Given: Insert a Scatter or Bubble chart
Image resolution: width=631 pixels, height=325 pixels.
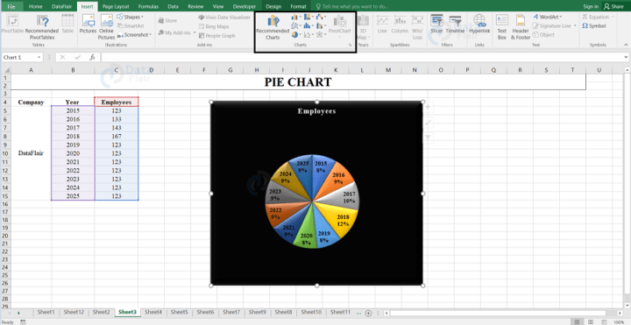Looking at the screenshot, I should click(308, 34).
